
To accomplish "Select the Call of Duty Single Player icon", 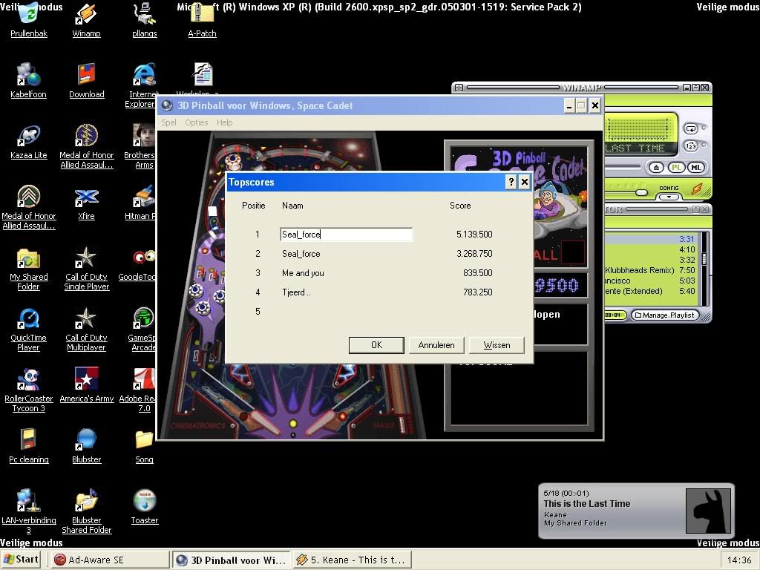I will (x=86, y=258).
